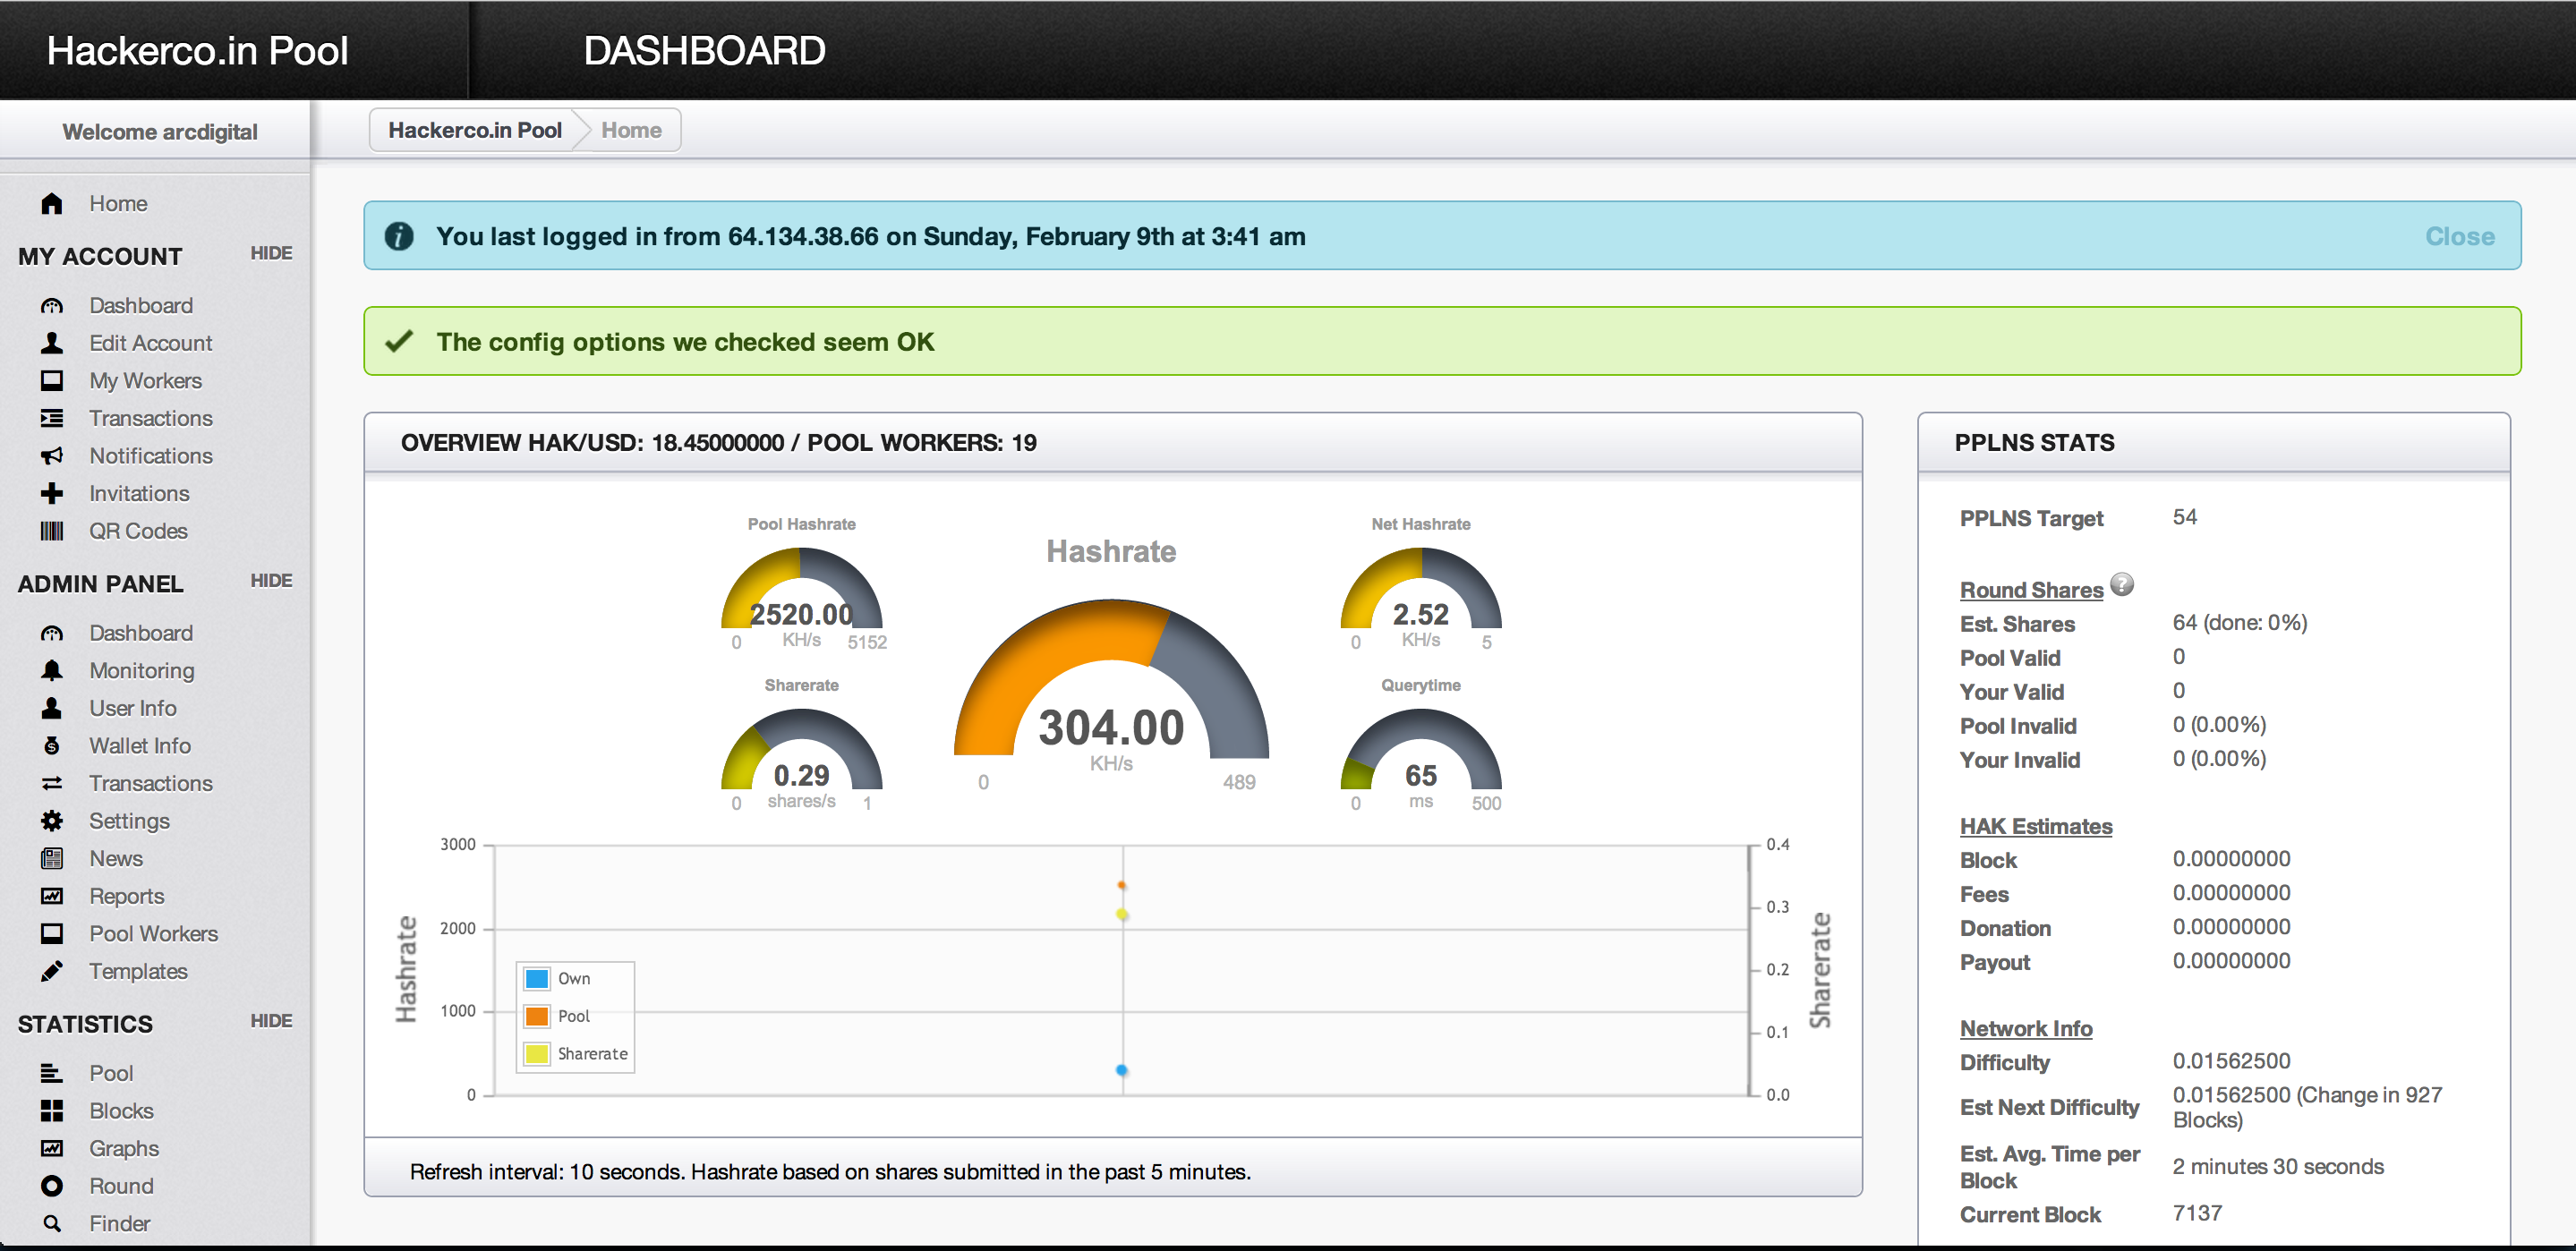The height and width of the screenshot is (1251, 2576).
Task: Click the help icon beside Round Shares
Action: [2121, 584]
